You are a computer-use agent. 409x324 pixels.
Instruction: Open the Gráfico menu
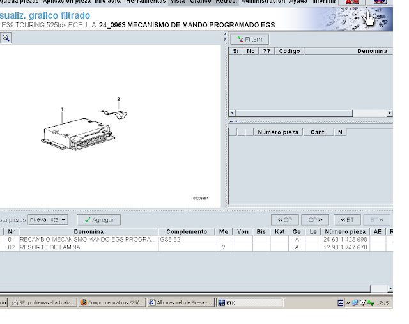click(200, 1)
